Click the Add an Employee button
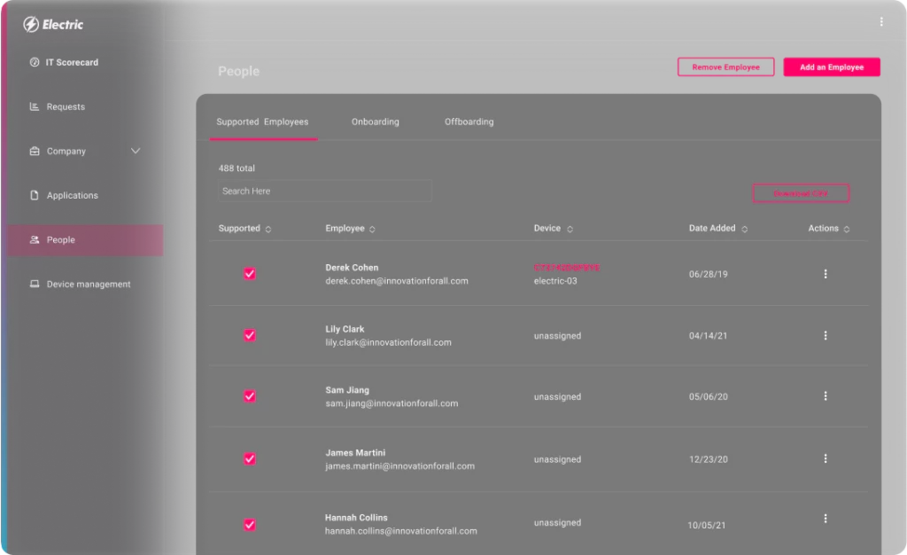This screenshot has width=907, height=555. (831, 66)
